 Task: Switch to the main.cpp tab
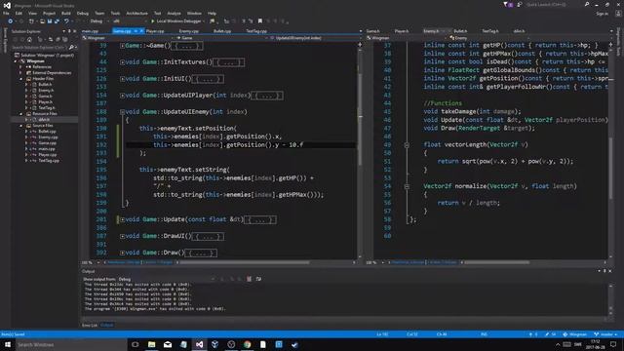(91, 31)
